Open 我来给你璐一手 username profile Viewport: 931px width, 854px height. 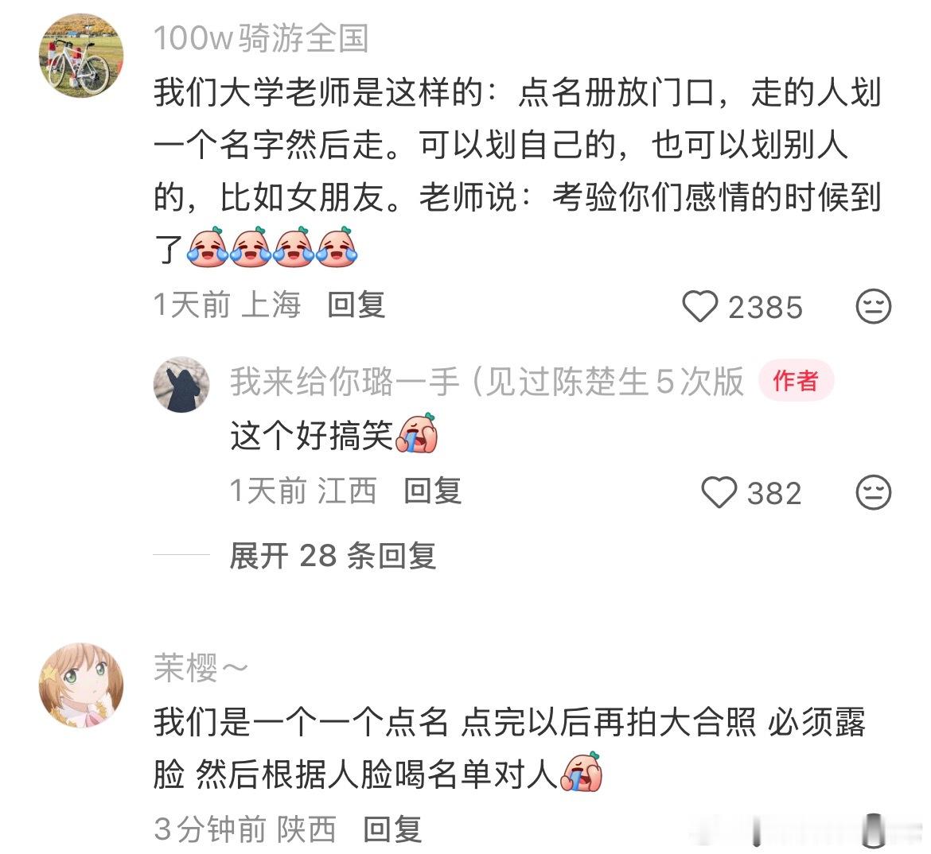tap(487, 381)
